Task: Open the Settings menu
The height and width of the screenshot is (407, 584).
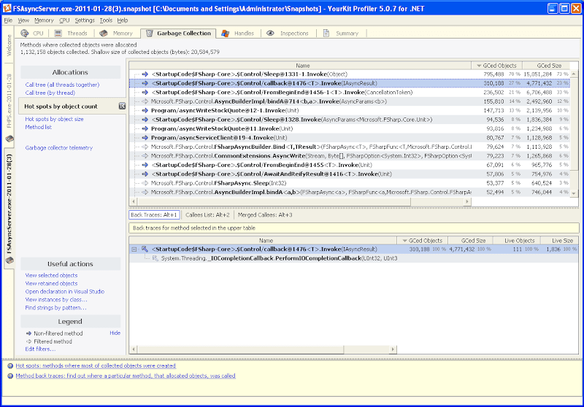Action: coord(85,20)
